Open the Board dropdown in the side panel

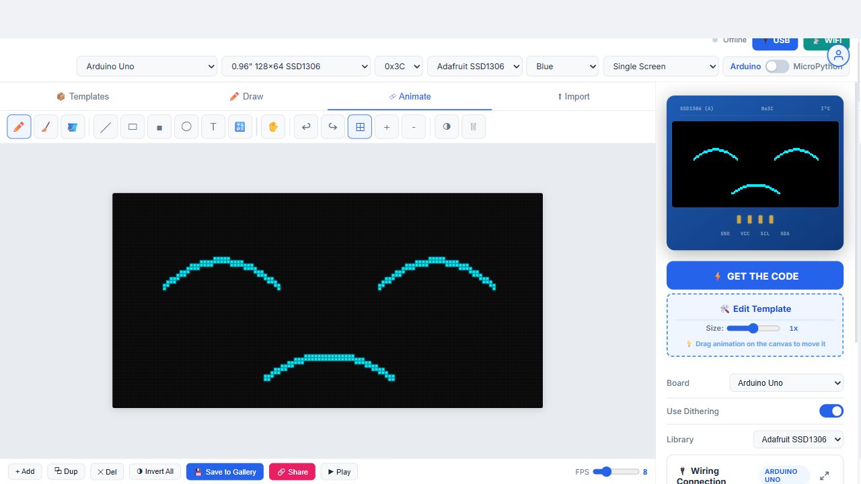pos(786,383)
